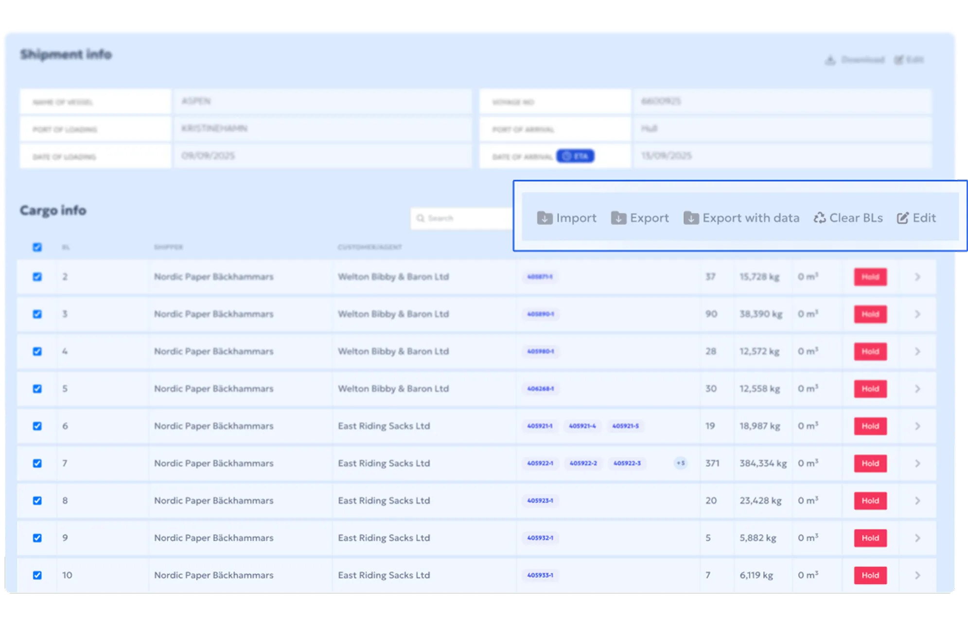
Task: Expand BL 3 row chevron
Action: 917,314
